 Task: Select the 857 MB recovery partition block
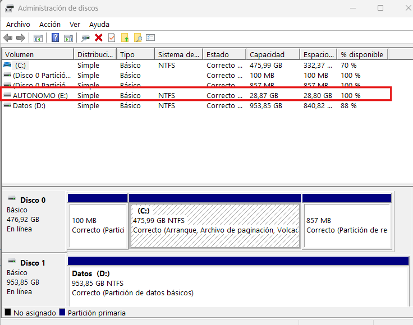347,221
